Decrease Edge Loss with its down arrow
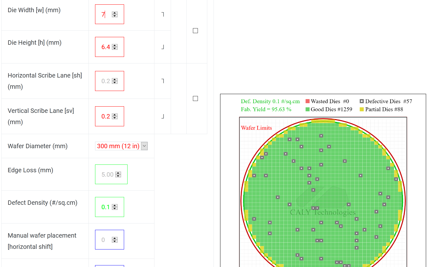The width and height of the screenshot is (428, 267). 118,176
